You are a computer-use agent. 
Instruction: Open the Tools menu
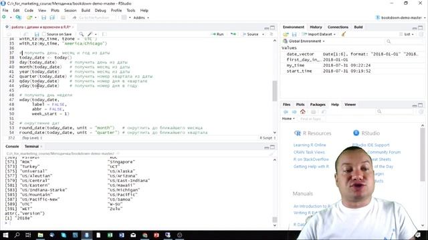pyautogui.click(x=131, y=11)
